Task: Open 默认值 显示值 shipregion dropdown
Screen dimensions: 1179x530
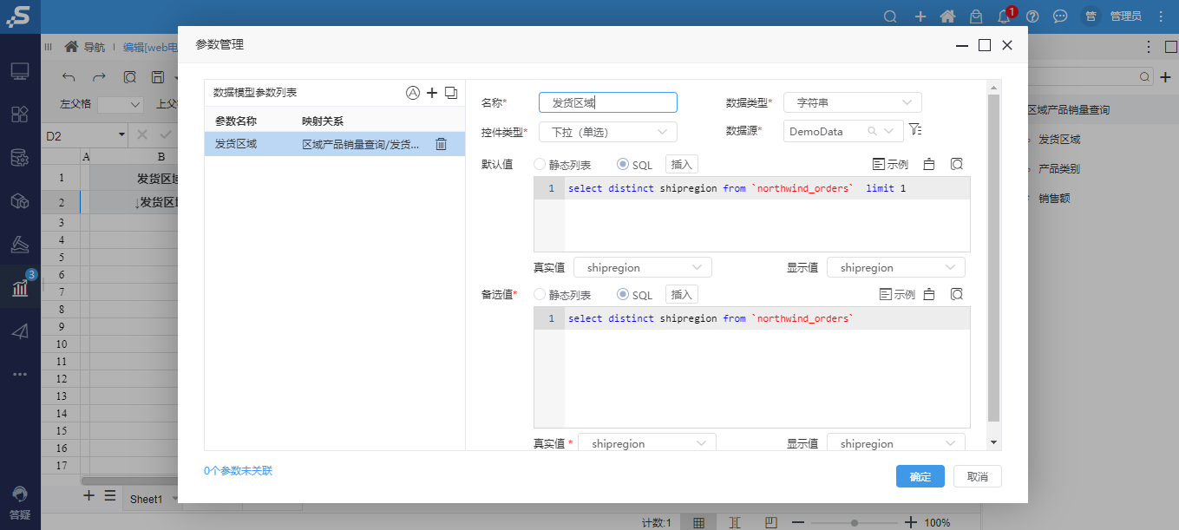Action: pos(895,267)
